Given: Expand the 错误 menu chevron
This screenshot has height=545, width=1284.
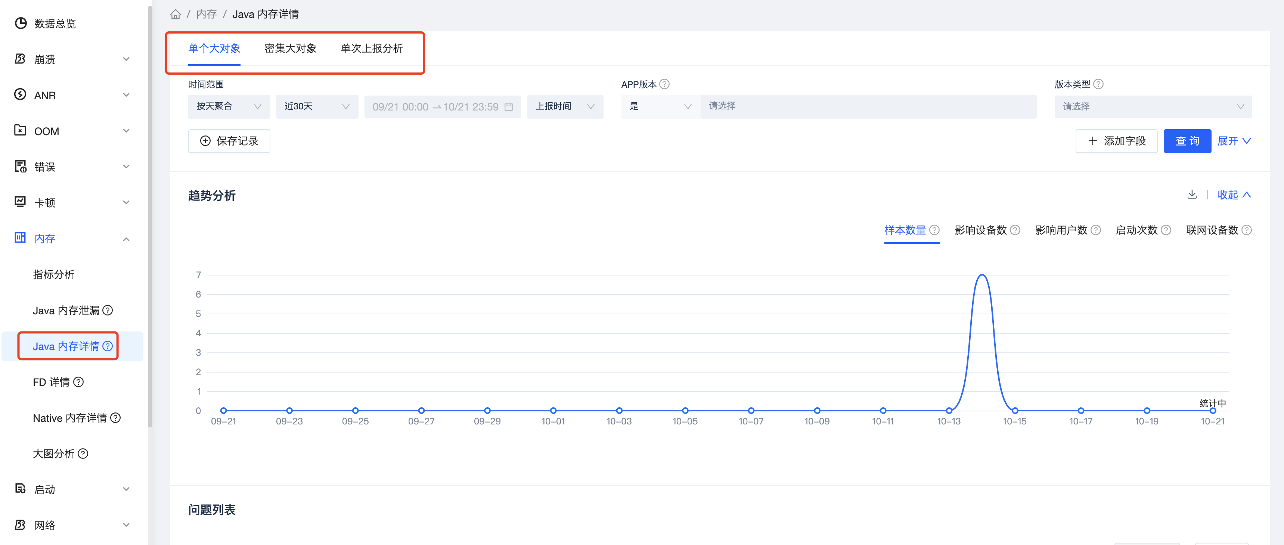Looking at the screenshot, I should point(126,166).
